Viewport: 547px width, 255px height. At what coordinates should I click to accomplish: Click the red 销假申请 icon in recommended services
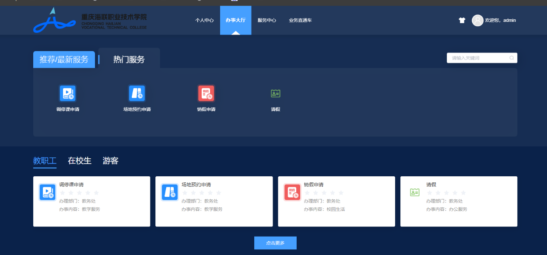[x=206, y=93]
